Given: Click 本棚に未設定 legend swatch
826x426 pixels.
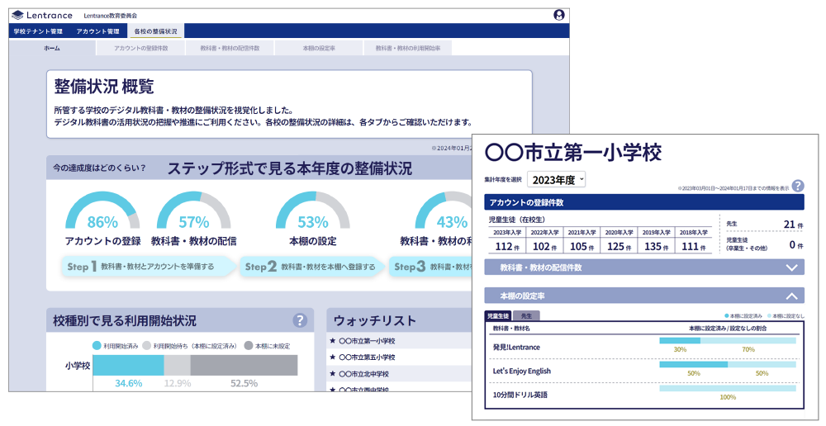Looking at the screenshot, I should tap(248, 346).
